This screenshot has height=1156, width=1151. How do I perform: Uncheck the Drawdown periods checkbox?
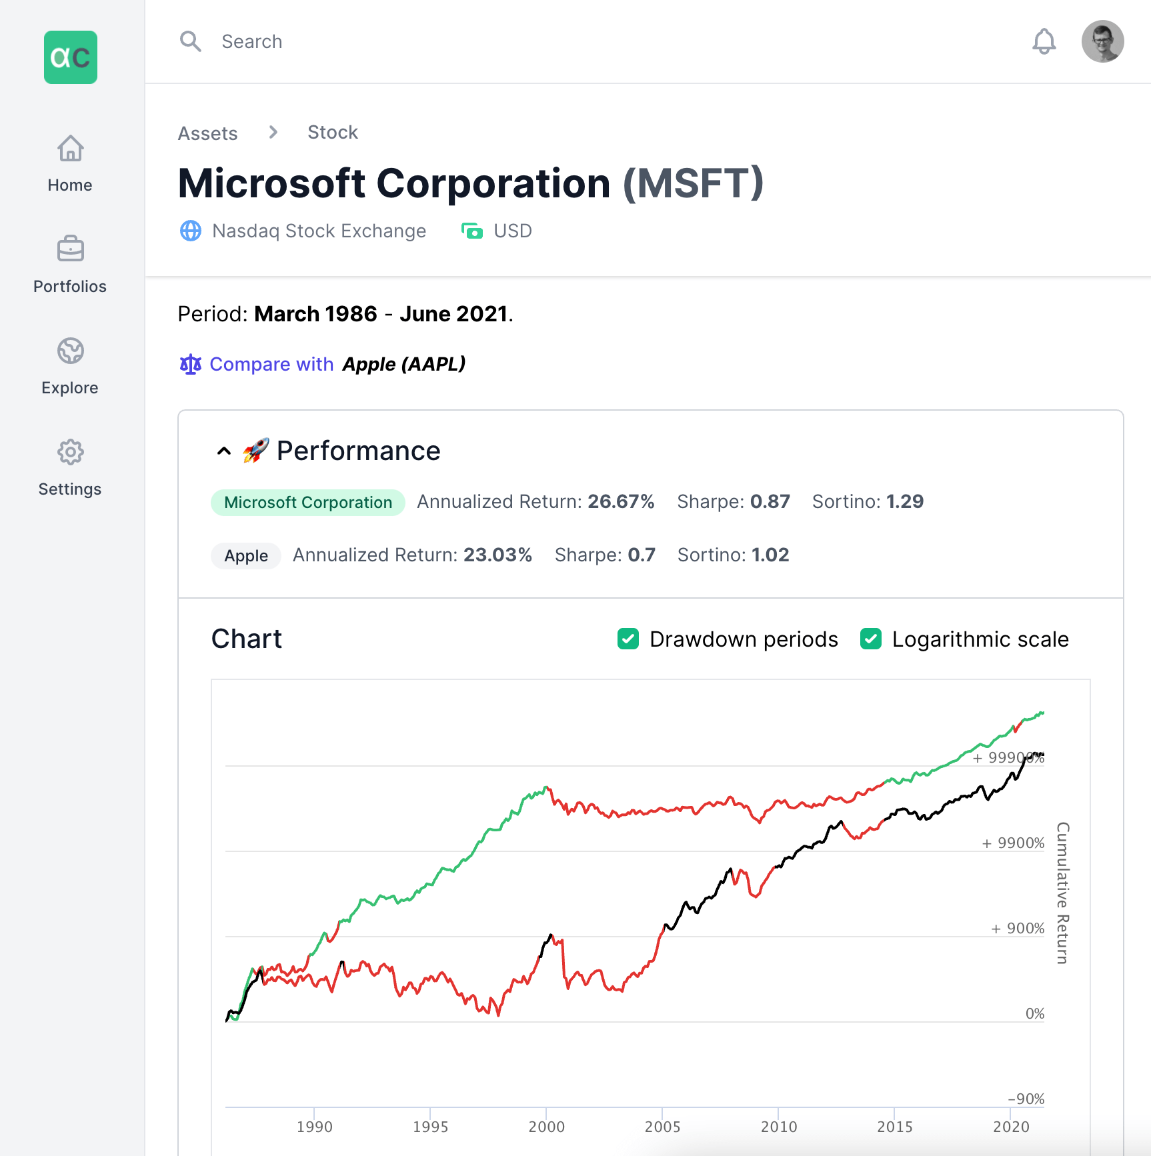[628, 639]
